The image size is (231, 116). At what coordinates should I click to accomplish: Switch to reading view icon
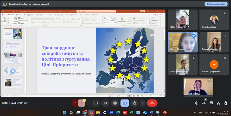tap(138, 96)
